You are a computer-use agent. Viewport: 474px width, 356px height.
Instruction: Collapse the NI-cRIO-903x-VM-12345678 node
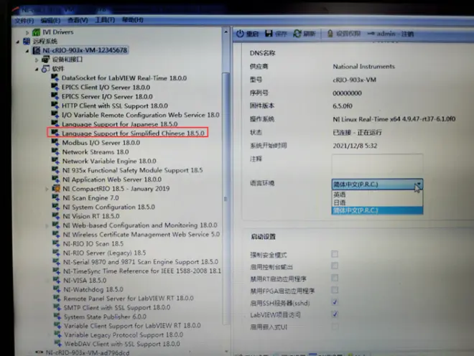point(27,51)
